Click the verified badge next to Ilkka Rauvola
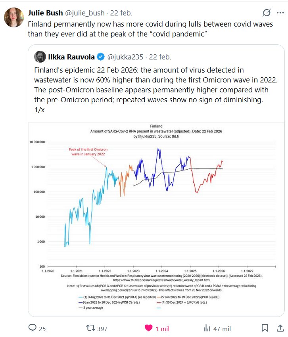Screen dimensions: 288x337 (102, 57)
